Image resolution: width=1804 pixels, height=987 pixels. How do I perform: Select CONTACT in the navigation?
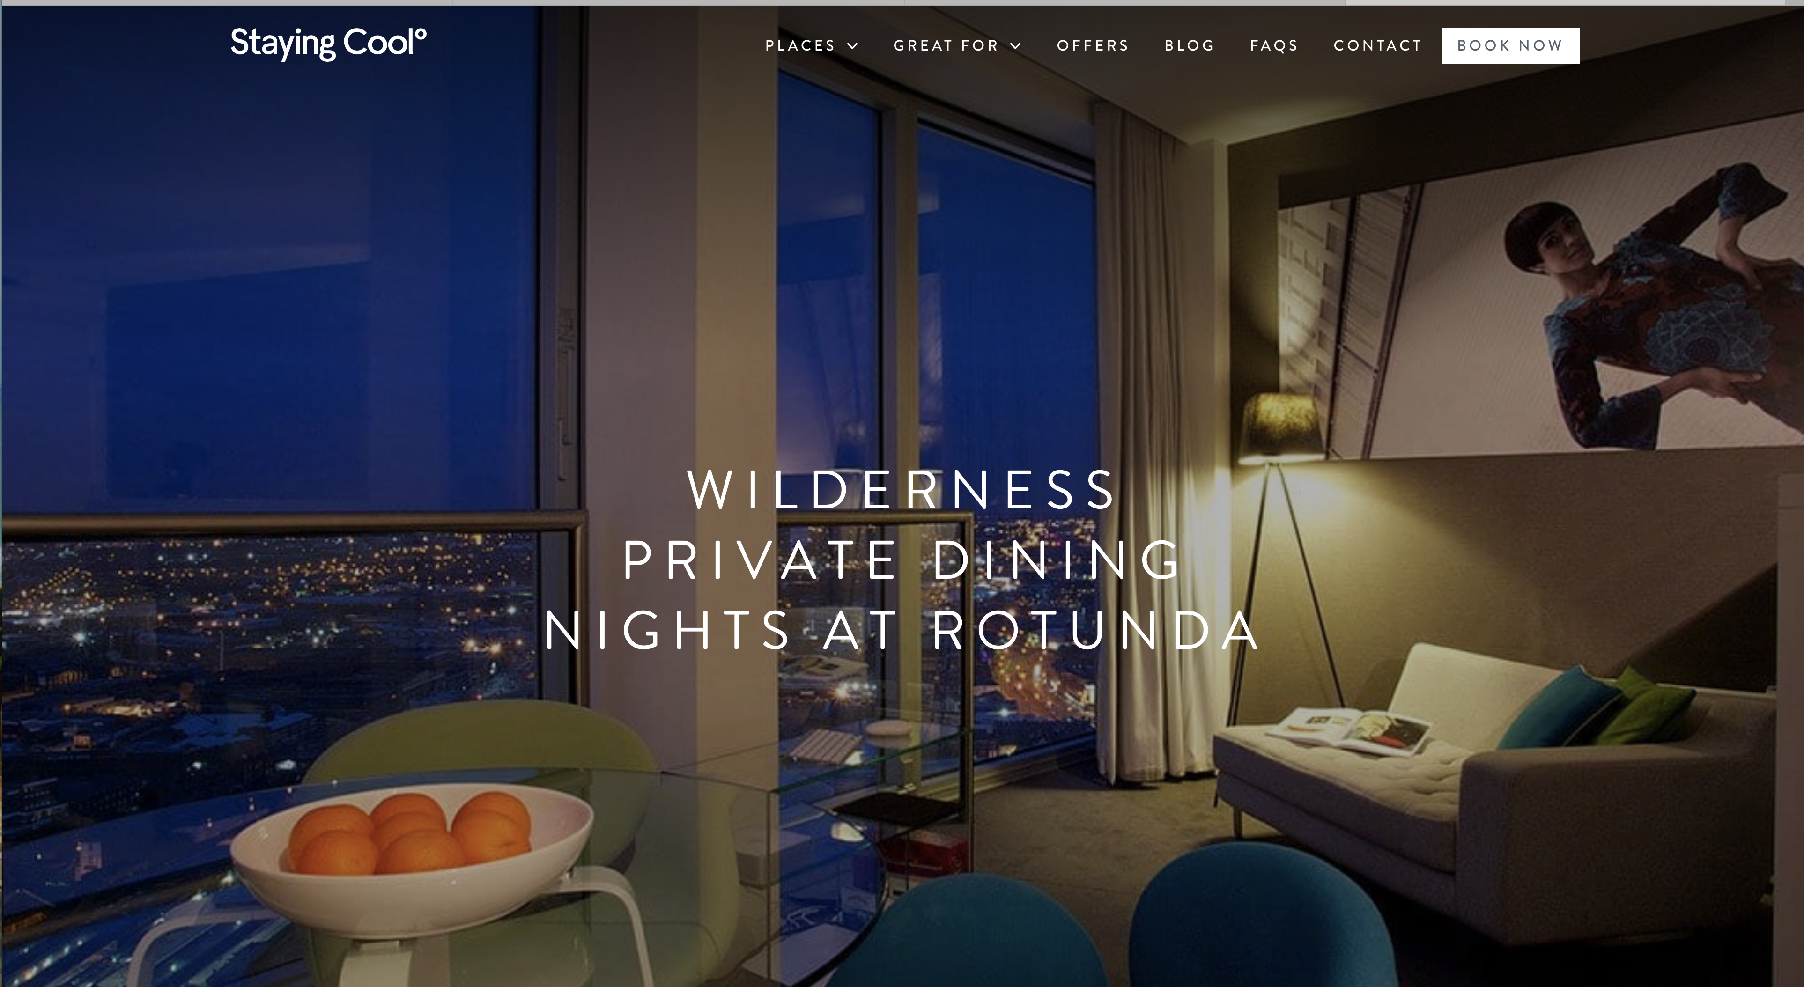click(1377, 45)
